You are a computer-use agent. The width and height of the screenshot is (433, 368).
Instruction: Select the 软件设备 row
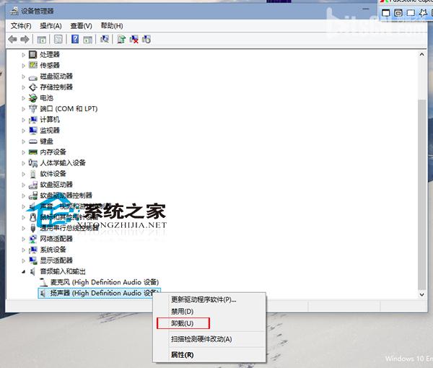53,174
